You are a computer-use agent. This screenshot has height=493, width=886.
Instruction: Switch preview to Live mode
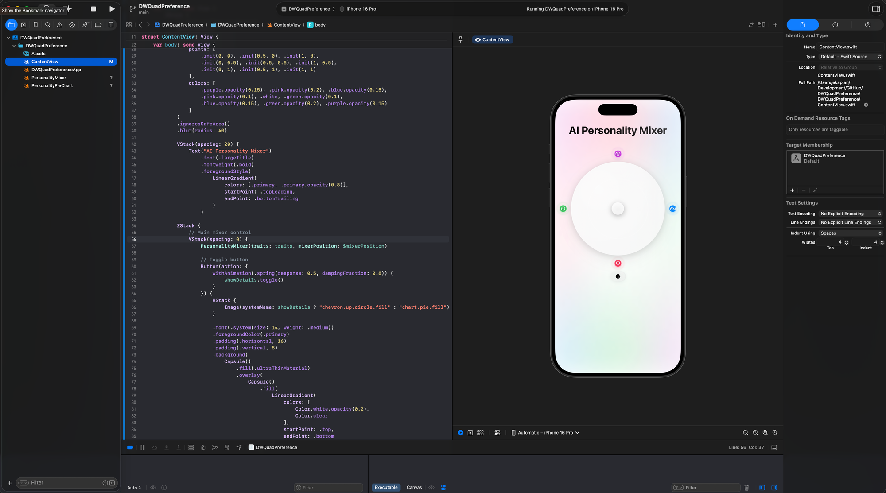point(461,433)
